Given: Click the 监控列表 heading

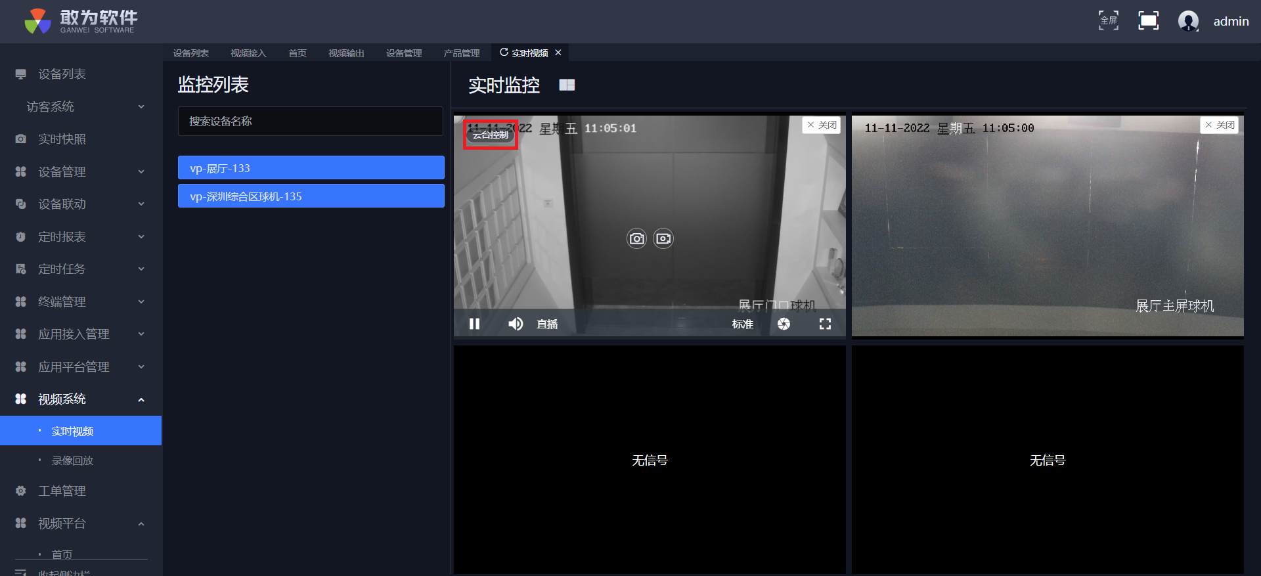Looking at the screenshot, I should point(213,85).
